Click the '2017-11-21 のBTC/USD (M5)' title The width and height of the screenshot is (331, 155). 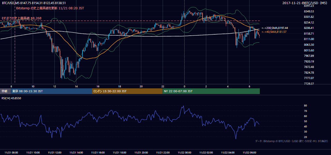click(x=305, y=3)
